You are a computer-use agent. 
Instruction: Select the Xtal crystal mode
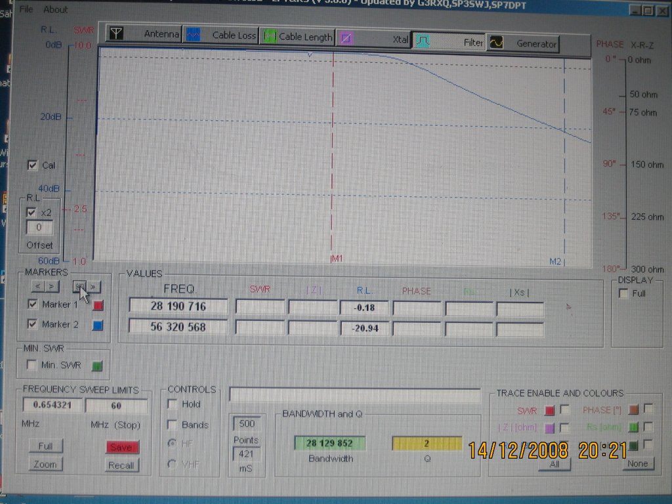click(x=347, y=39)
